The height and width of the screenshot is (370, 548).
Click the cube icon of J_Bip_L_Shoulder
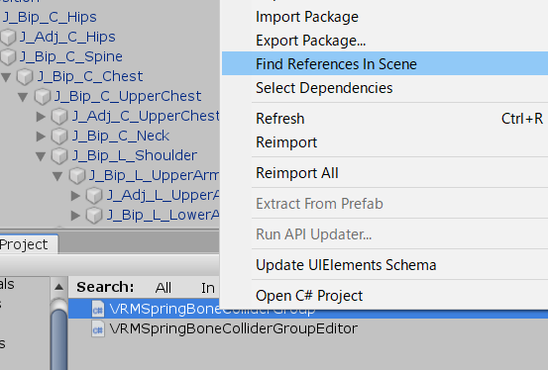(59, 156)
